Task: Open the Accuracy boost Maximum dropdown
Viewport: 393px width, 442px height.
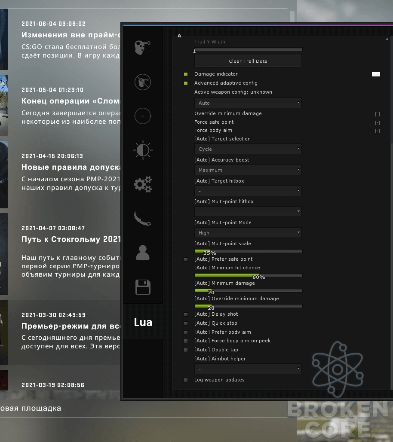Action: 248,170
